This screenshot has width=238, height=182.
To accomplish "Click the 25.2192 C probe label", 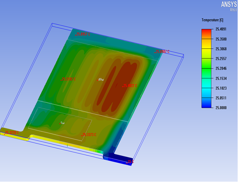I will coord(68,79).
